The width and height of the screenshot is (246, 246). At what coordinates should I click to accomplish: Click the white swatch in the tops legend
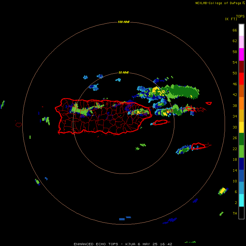[x=241, y=30]
